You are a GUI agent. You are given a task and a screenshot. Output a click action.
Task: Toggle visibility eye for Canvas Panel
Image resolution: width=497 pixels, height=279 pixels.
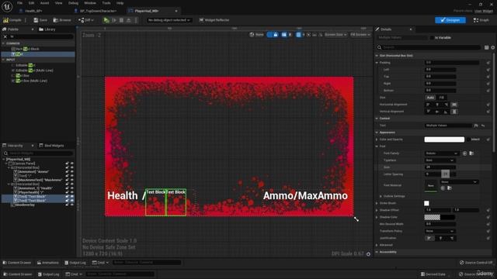[x=72, y=164]
